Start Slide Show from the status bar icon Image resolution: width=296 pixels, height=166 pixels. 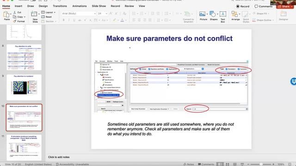pos(242,164)
